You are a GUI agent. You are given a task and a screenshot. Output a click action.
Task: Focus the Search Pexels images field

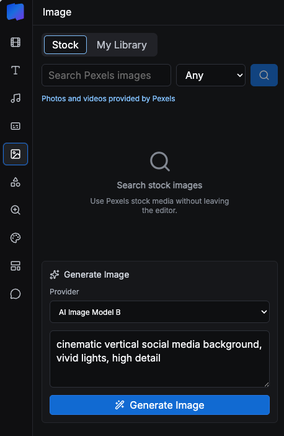click(106, 75)
